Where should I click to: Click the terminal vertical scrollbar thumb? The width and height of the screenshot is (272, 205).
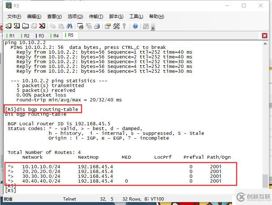(265, 181)
